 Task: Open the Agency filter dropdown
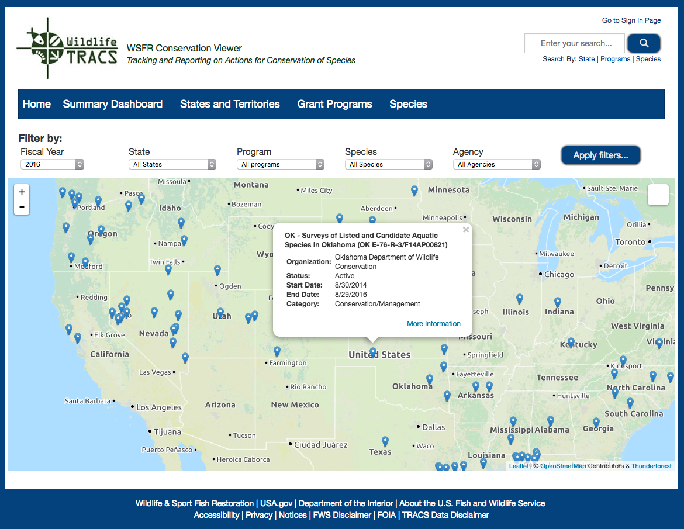point(497,164)
